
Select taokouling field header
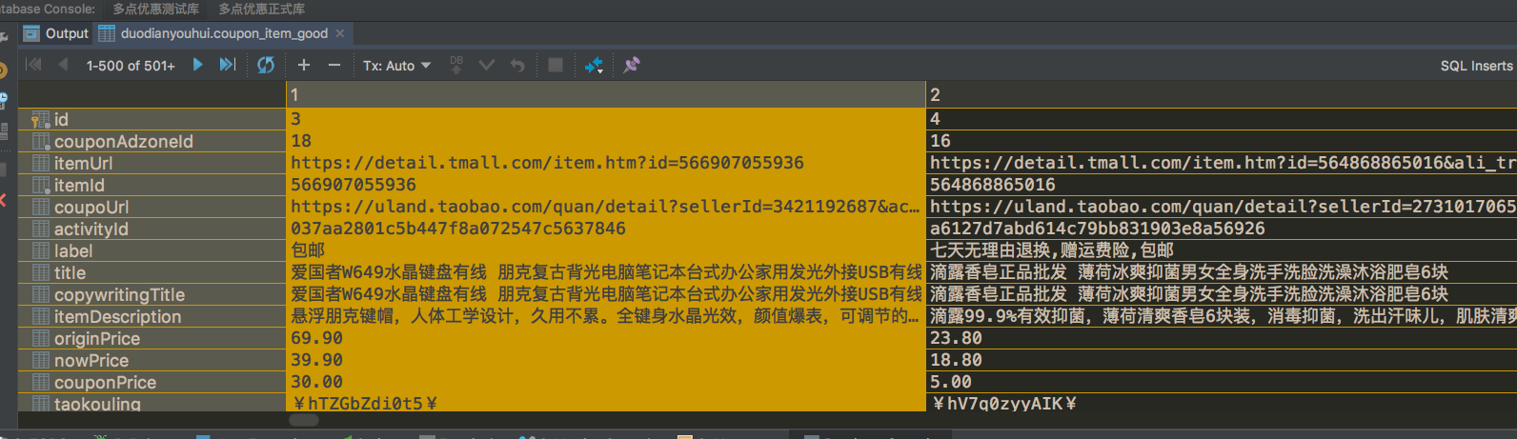click(152, 403)
